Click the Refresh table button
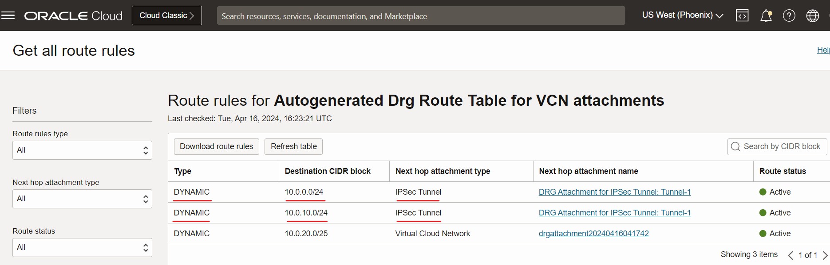Viewport: 830px width, 265px height. point(293,146)
